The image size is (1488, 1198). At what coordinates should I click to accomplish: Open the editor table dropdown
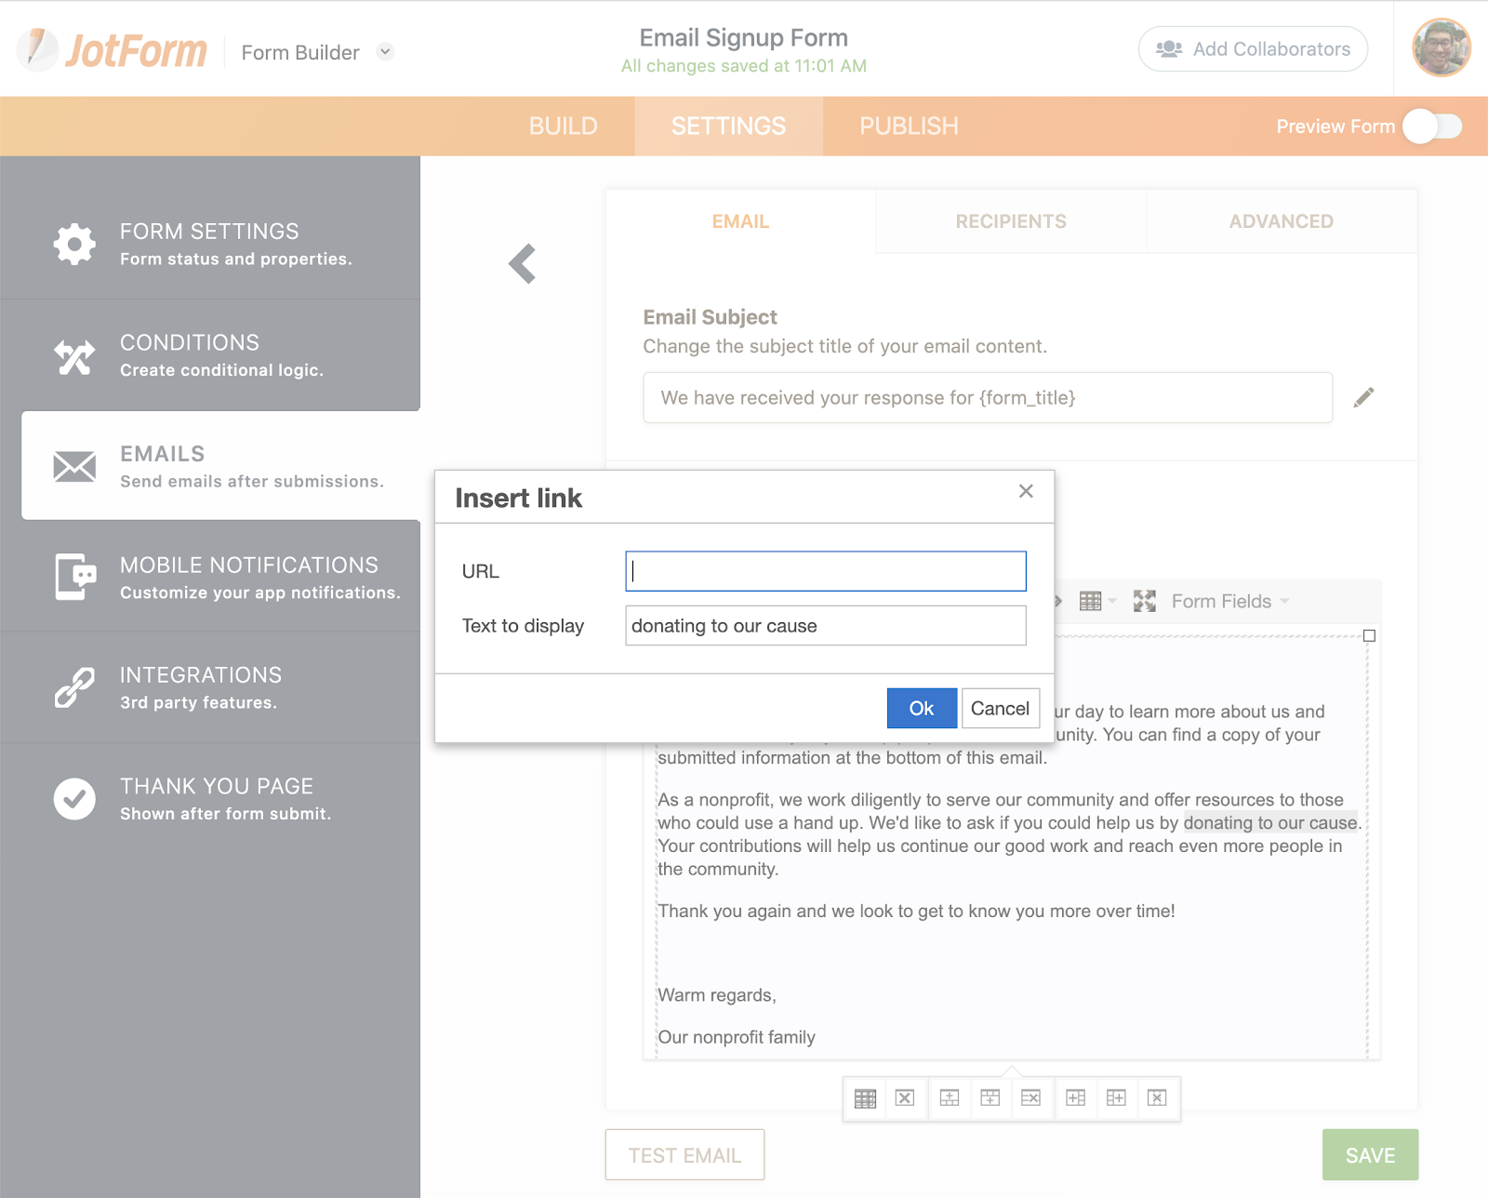(1097, 601)
